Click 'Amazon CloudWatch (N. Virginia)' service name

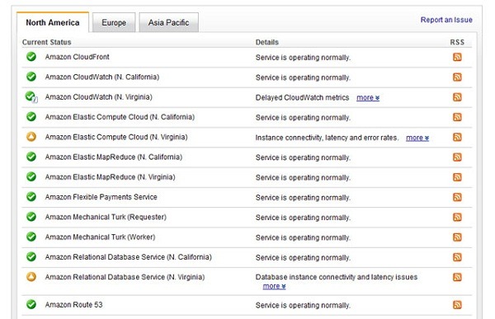point(98,97)
